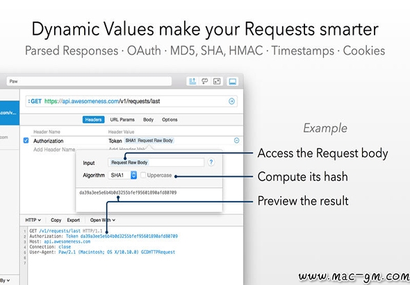The height and width of the screenshot is (285, 410).
Task: Click the Input field with Request Raw Body
Action: (156, 162)
